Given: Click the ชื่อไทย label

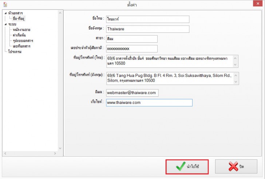Looking at the screenshot, I should tap(98, 18).
